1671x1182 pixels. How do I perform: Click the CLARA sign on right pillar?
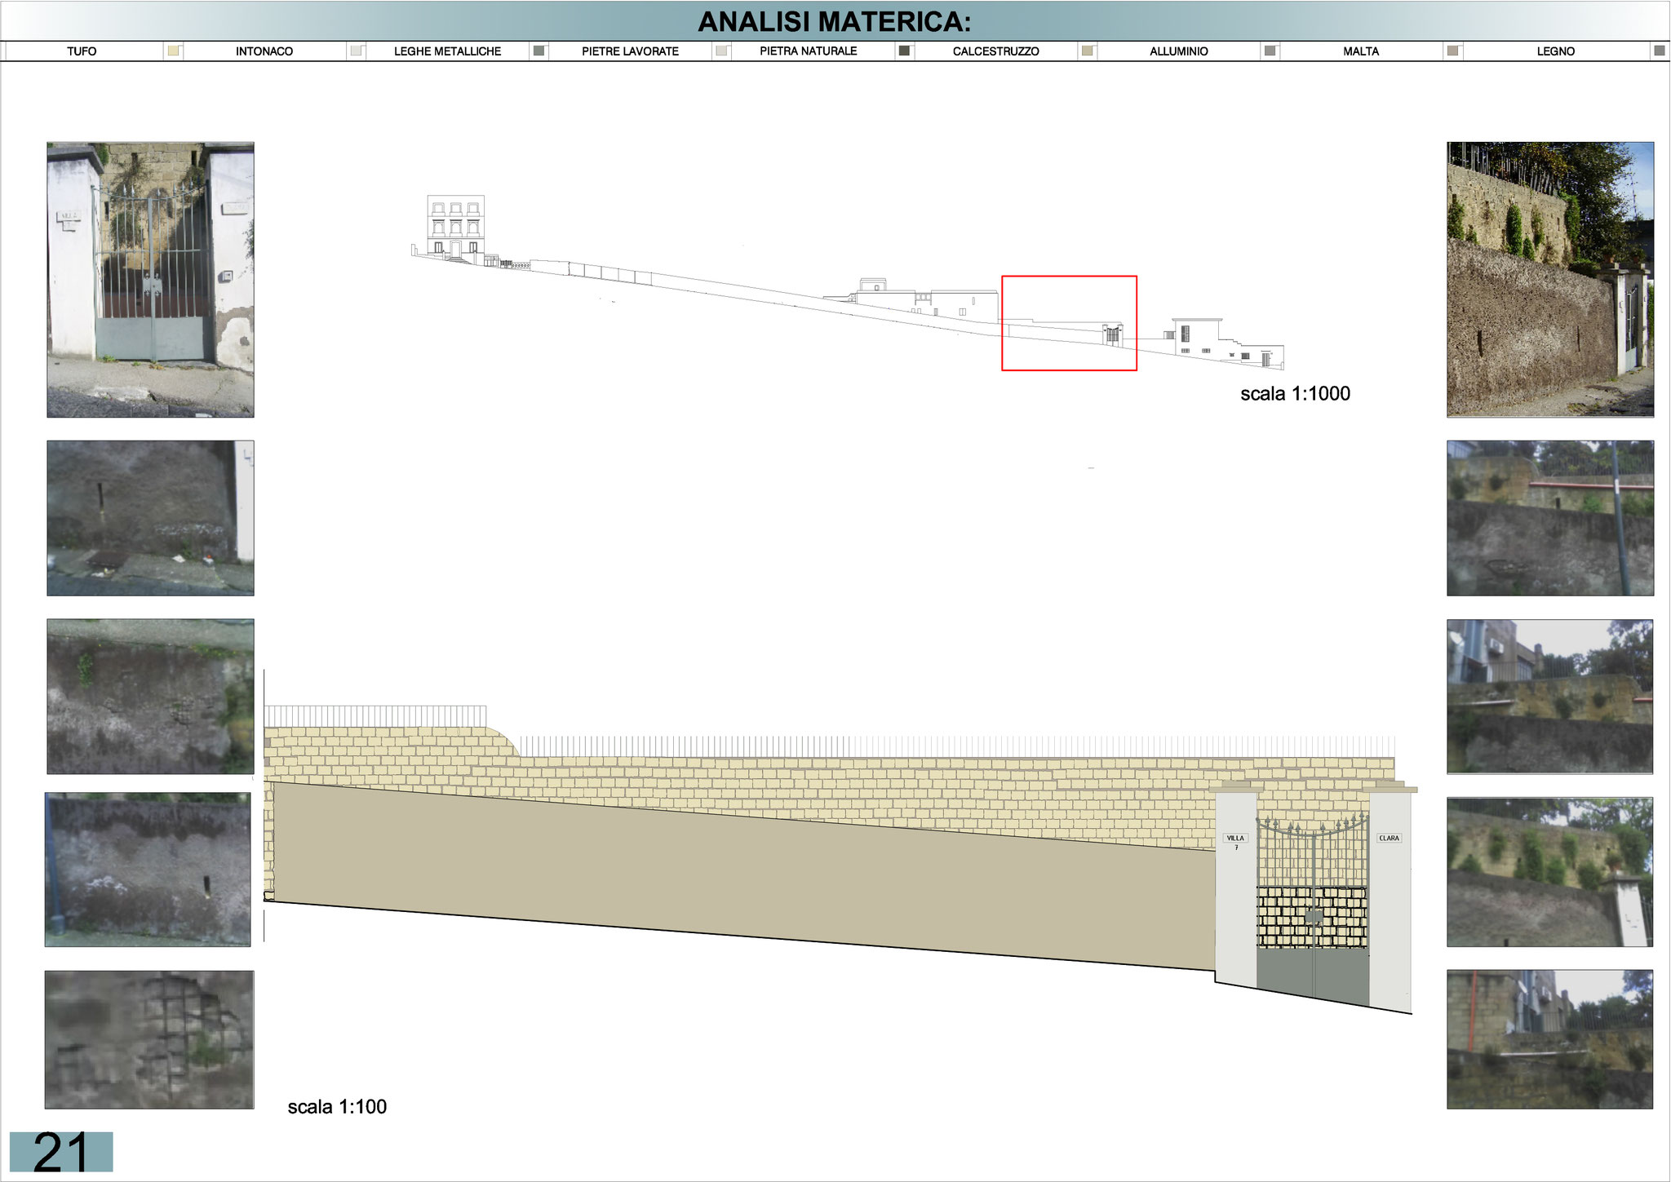click(x=1389, y=838)
